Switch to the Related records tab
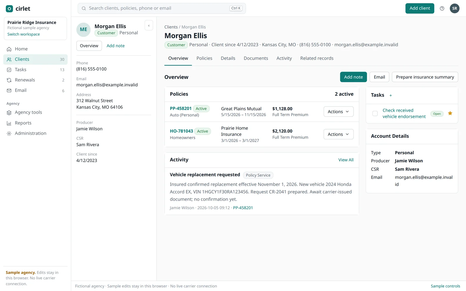The image size is (466, 291). [317, 58]
